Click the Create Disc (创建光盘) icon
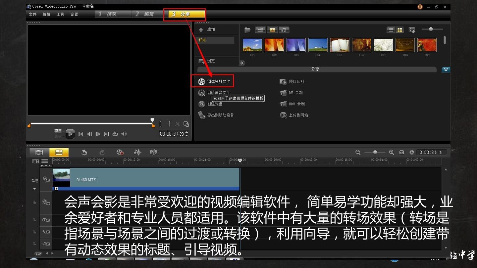Viewport: 477px width, 268px height. click(201, 104)
